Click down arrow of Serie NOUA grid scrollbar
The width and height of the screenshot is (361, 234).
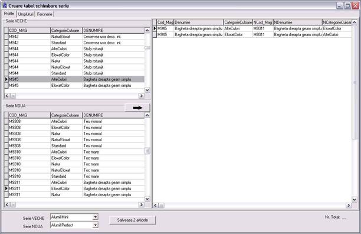pyautogui.click(x=147, y=199)
